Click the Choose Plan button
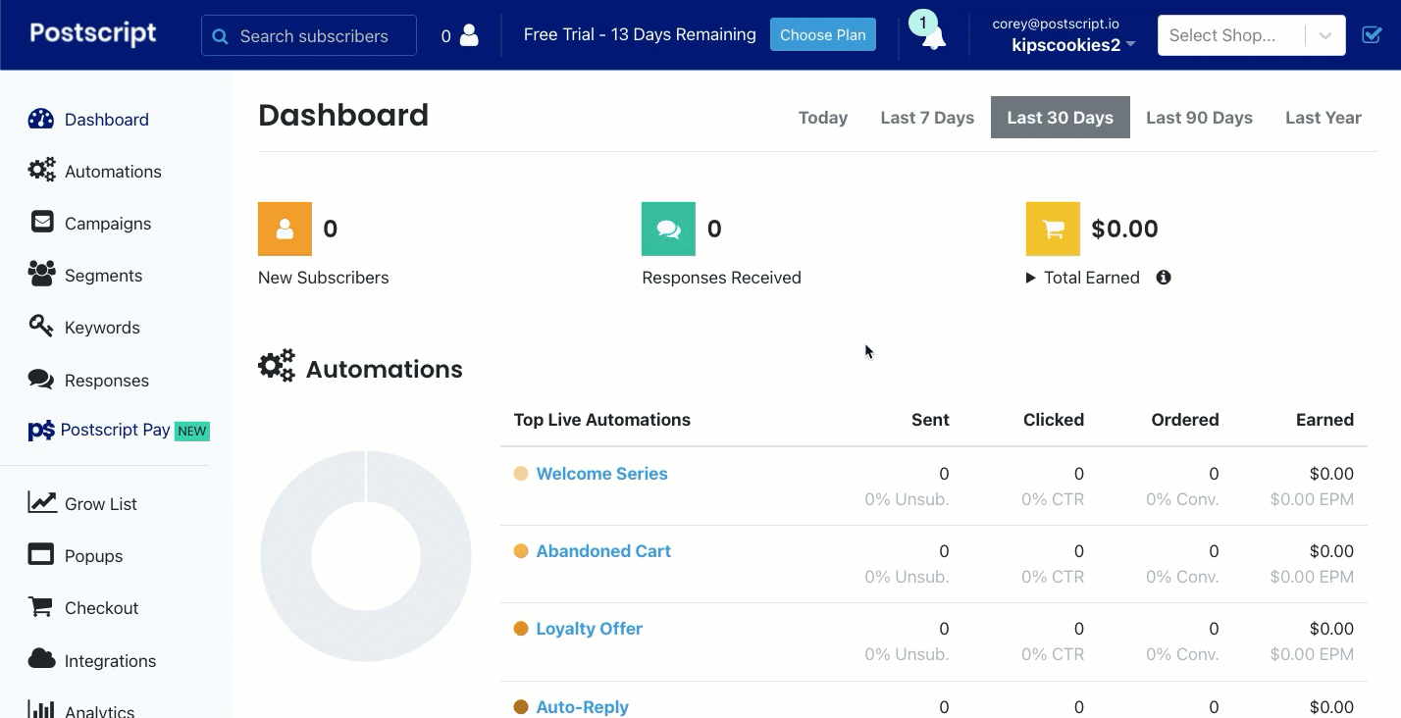The height and width of the screenshot is (718, 1401). (823, 34)
